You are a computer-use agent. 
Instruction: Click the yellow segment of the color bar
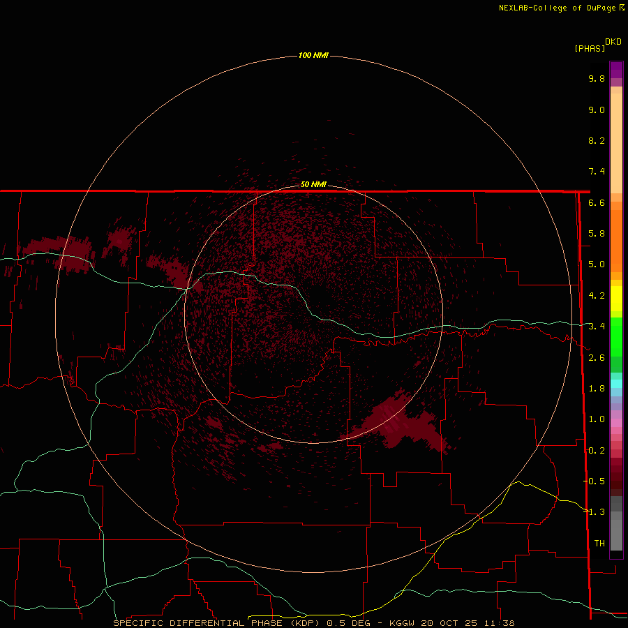coord(616,299)
